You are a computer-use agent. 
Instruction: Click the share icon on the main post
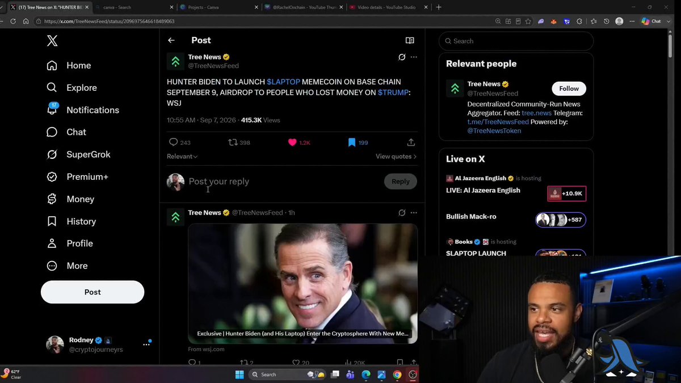(411, 142)
